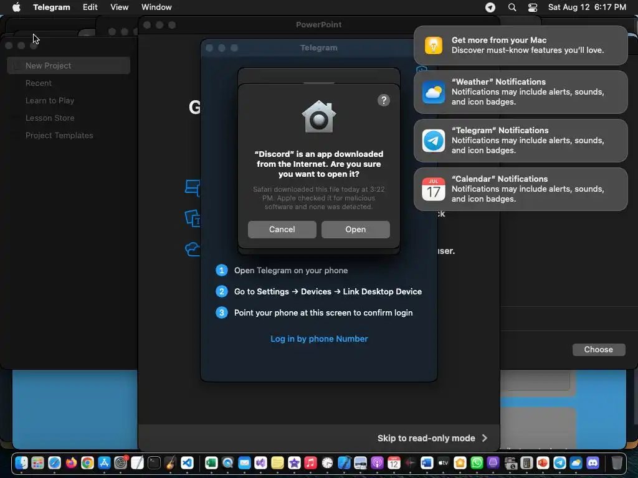Open the Telegram Notifications banner
The height and width of the screenshot is (478, 638).
coord(520,140)
